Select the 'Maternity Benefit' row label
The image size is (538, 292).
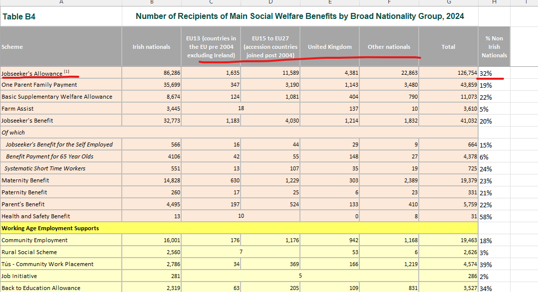click(61, 180)
